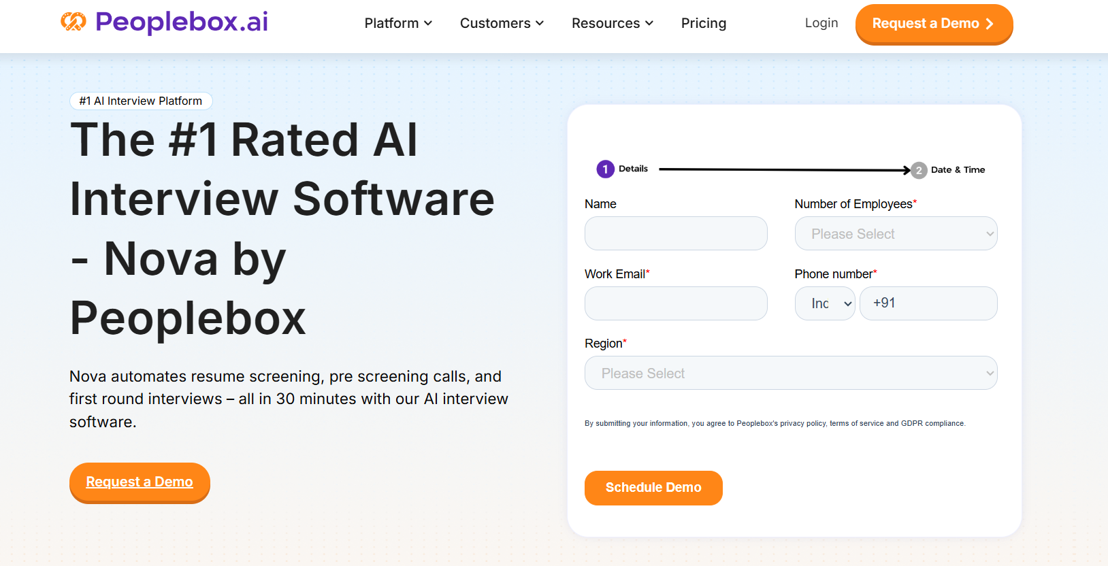The image size is (1108, 566).
Task: Click the hero Request a Demo link
Action: pyautogui.click(x=140, y=482)
